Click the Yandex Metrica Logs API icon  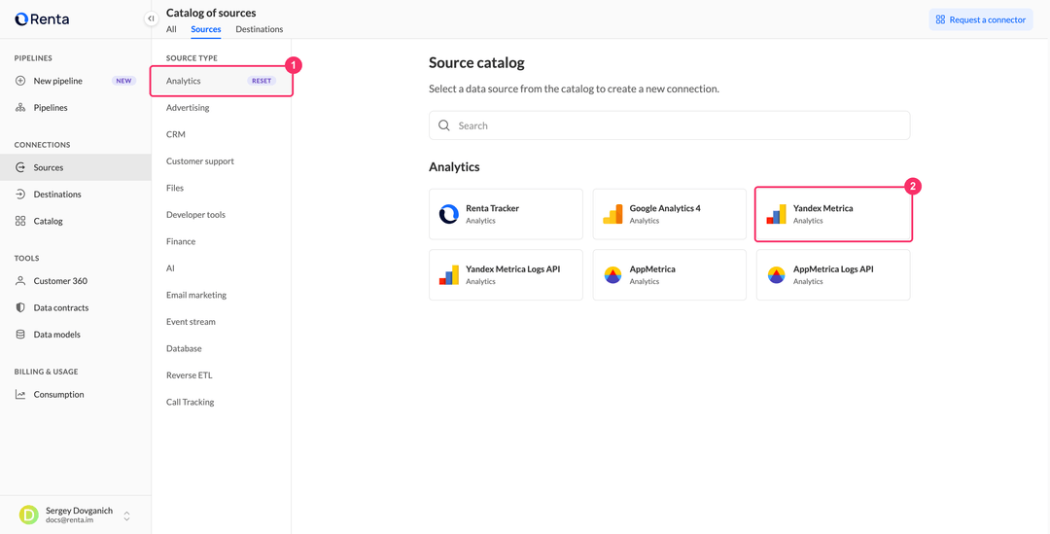coord(448,274)
